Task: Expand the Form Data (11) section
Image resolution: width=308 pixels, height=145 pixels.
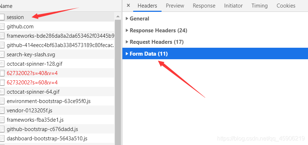Action: (x=215, y=53)
